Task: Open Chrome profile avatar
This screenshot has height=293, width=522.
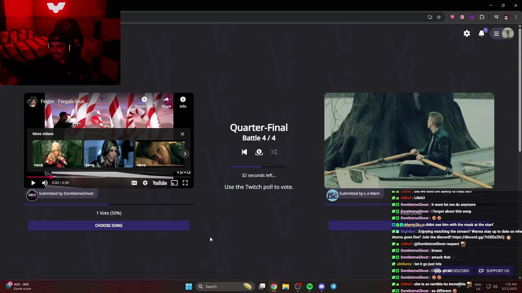Action: (x=506, y=17)
